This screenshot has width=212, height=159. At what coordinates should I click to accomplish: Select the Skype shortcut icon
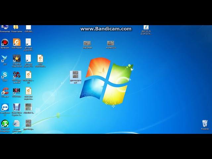tap(5, 76)
